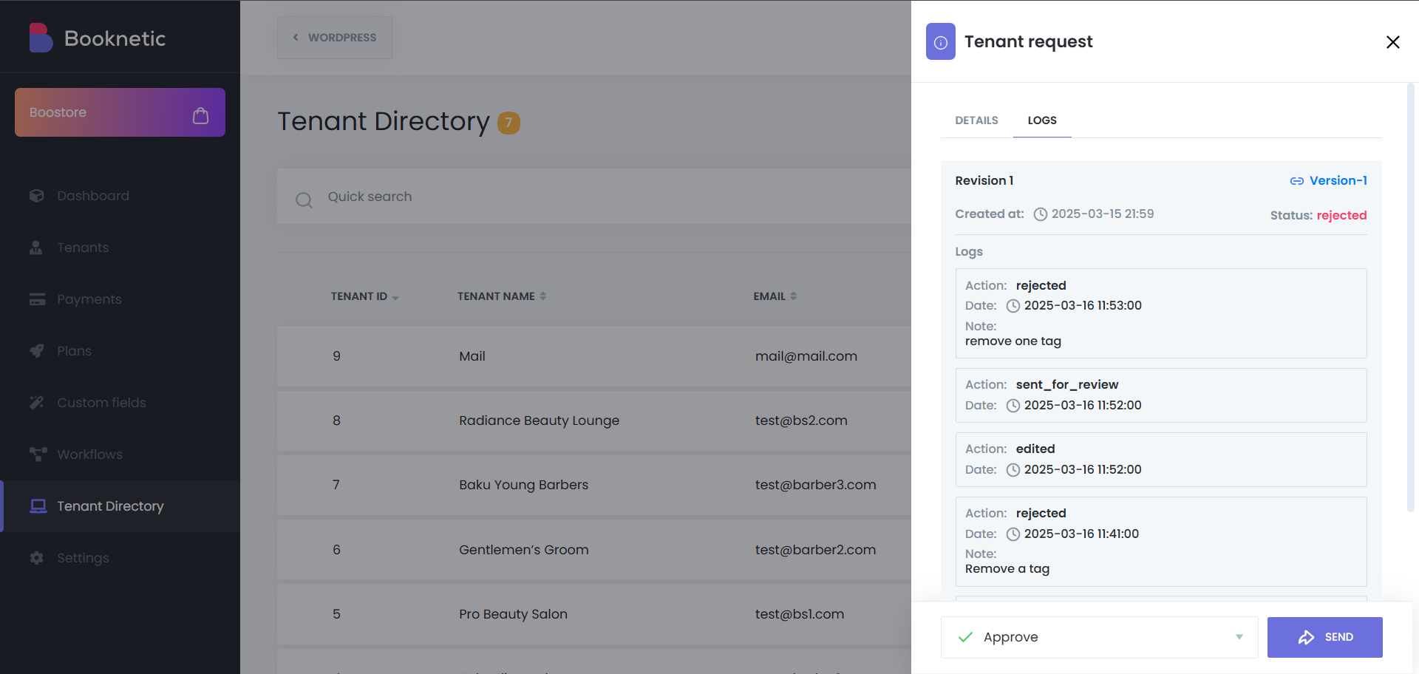Expand the Approve action dropdown
Screen dimensions: 1419x674
[x=1100, y=637]
